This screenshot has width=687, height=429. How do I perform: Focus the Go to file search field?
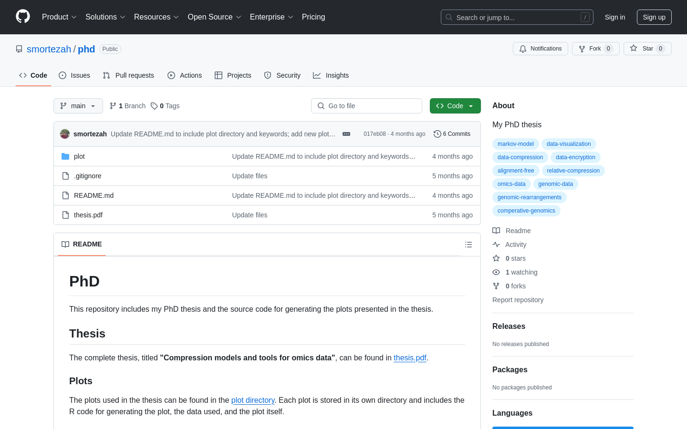tap(366, 106)
